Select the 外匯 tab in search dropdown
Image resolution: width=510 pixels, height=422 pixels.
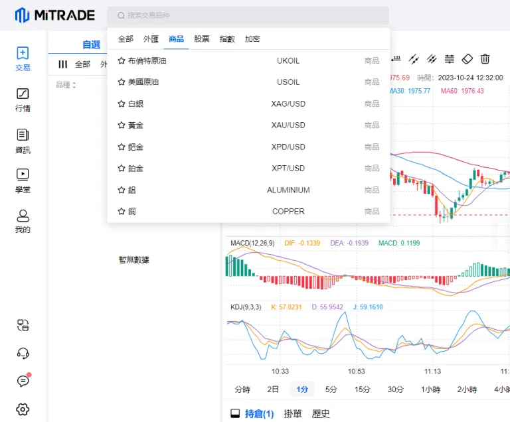coord(151,39)
